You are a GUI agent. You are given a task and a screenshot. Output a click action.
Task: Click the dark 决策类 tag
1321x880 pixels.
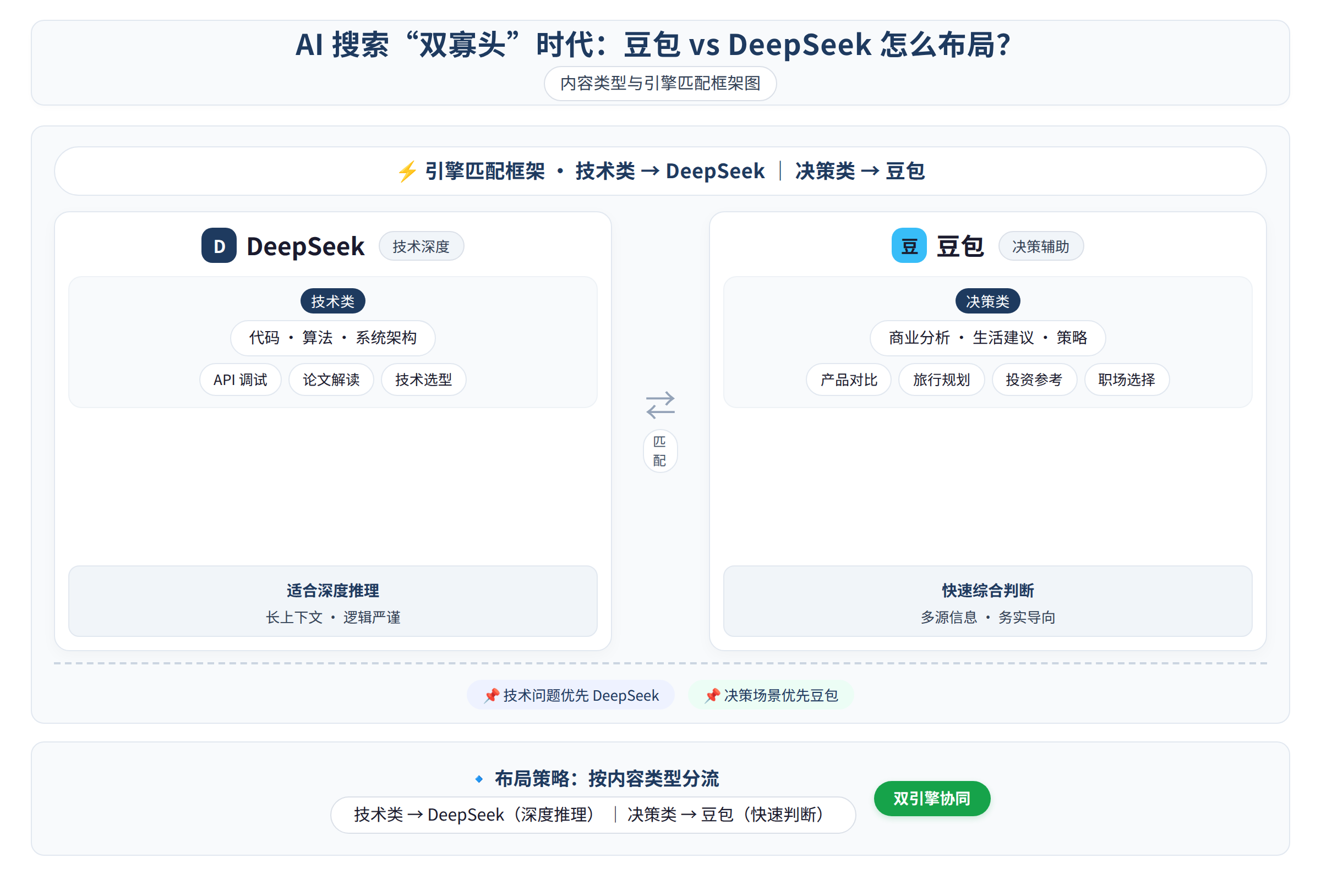987,301
